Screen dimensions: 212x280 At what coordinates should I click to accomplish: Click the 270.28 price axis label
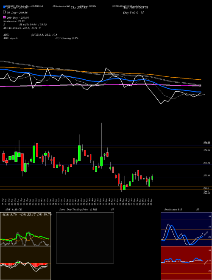click(206, 151)
